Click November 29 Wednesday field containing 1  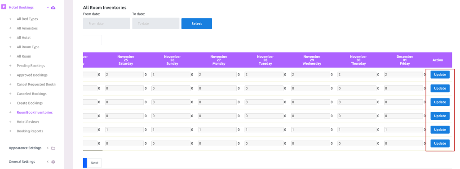pos(310,130)
